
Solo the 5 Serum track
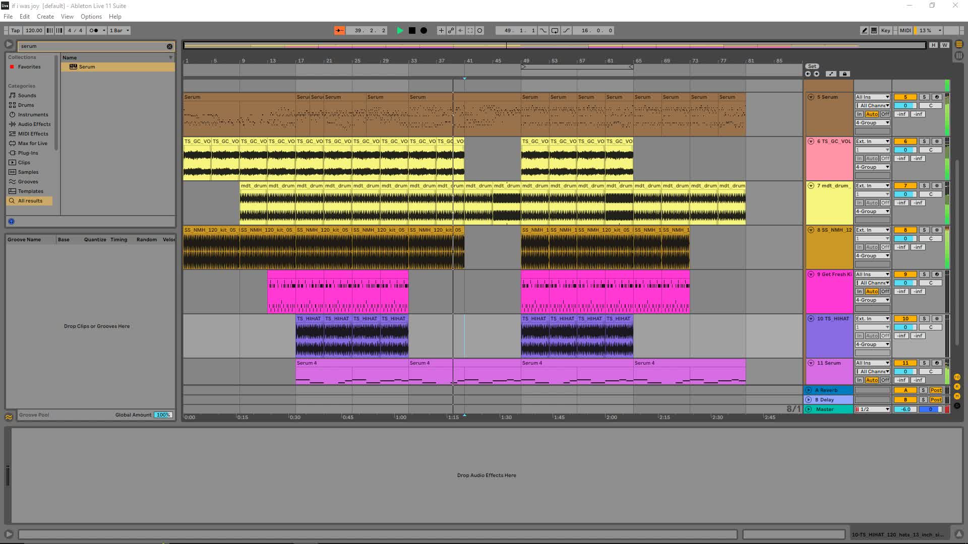point(924,97)
